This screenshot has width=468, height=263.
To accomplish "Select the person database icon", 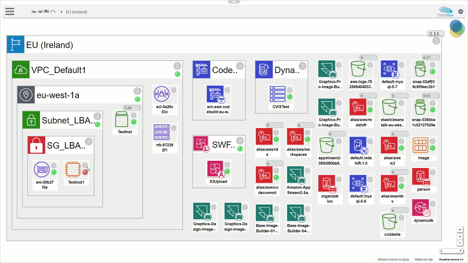I will point(420,176).
